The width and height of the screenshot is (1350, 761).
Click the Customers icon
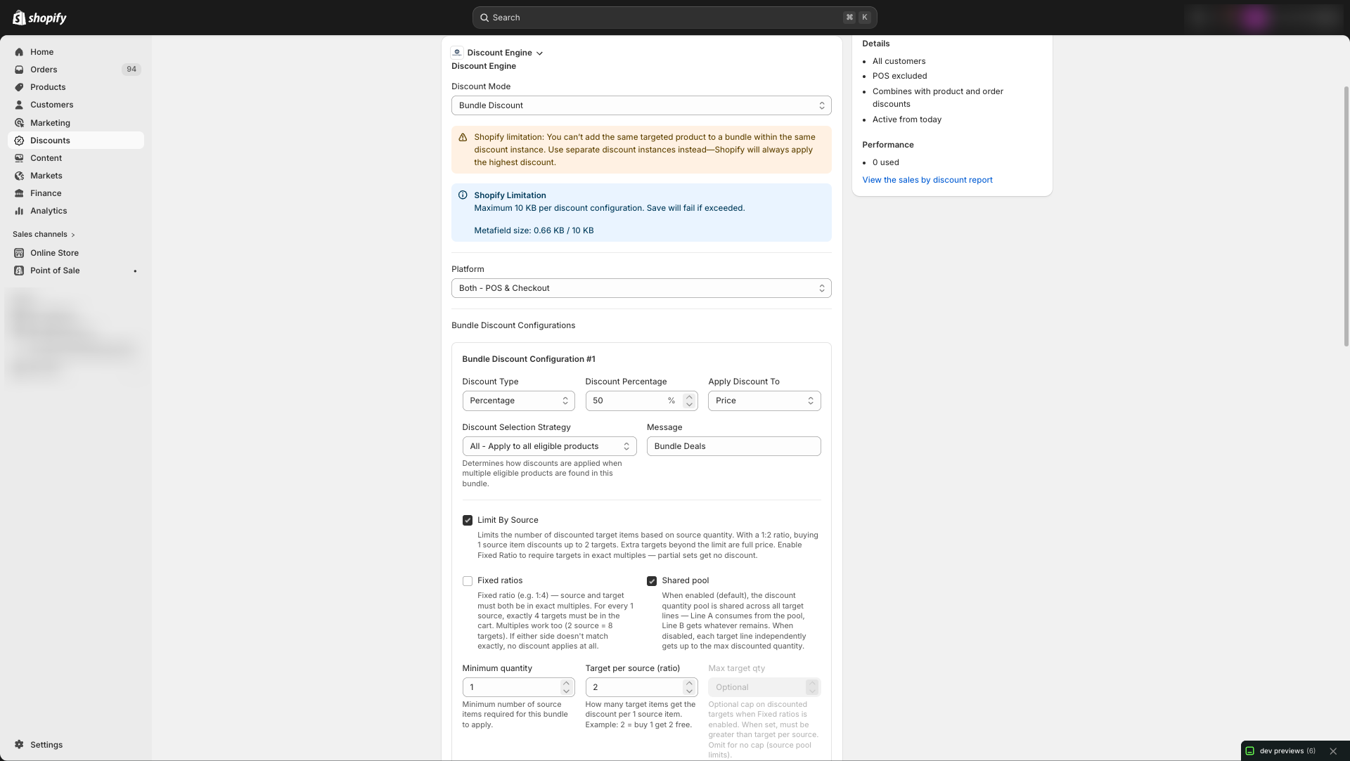pyautogui.click(x=19, y=105)
